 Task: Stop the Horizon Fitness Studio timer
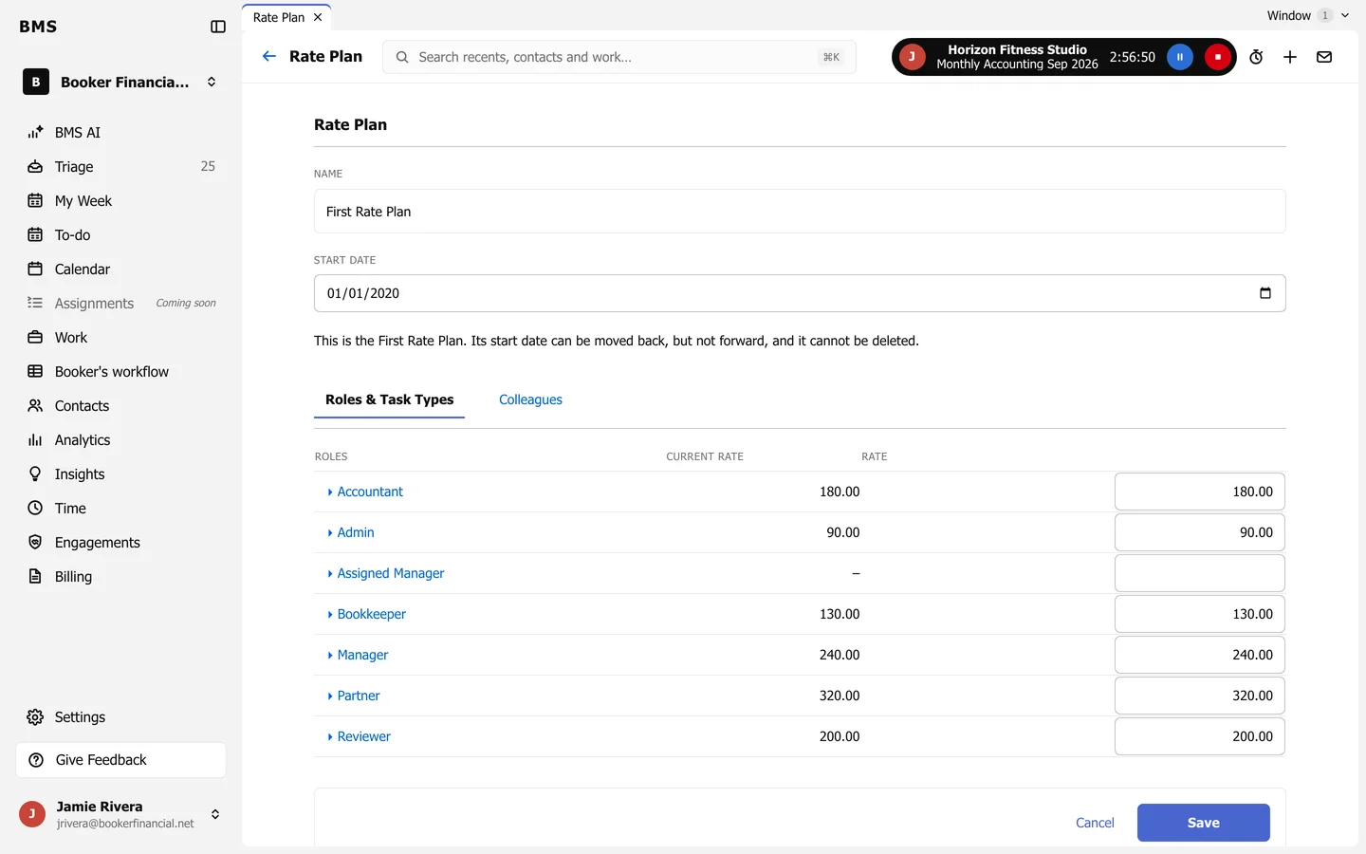[x=1218, y=57]
